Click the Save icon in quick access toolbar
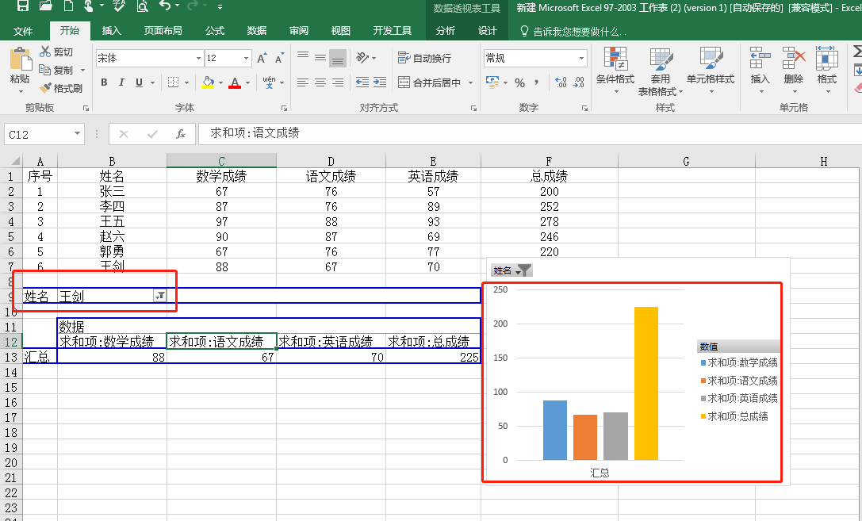 point(23,6)
